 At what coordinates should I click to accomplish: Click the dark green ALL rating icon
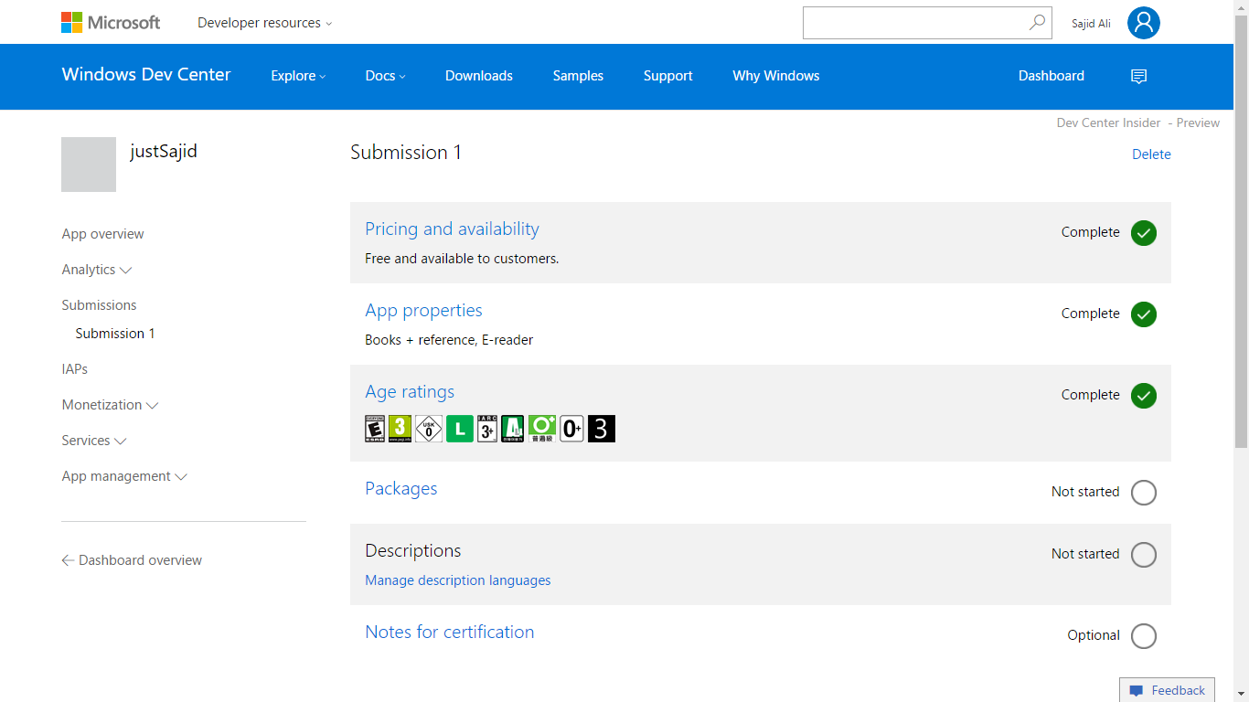(512, 429)
